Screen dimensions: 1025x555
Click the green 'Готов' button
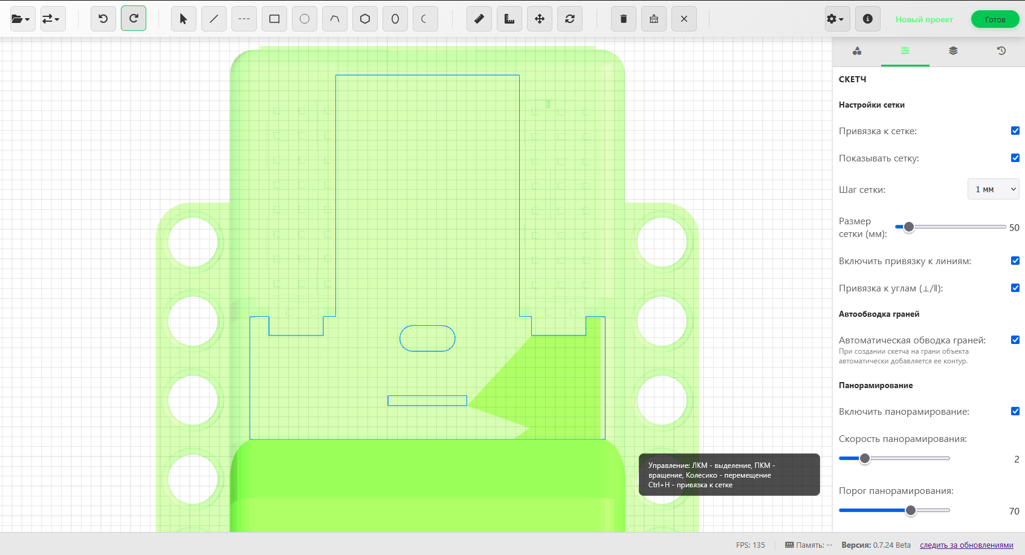[x=995, y=19]
